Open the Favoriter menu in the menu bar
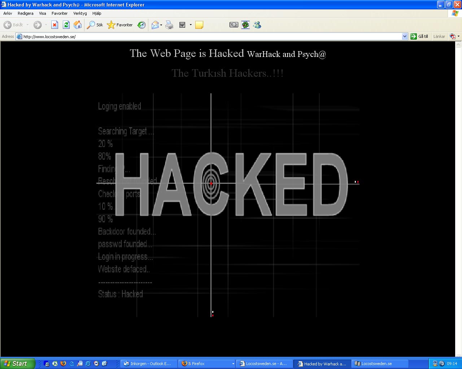This screenshot has height=369, width=462. point(60,13)
